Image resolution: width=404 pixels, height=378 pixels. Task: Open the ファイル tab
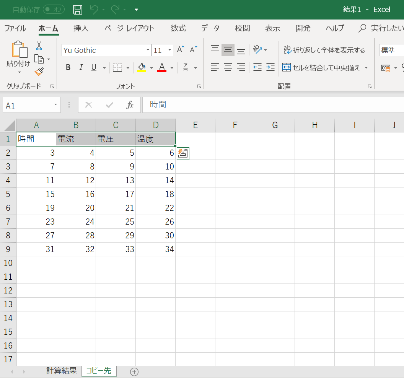tap(15, 28)
